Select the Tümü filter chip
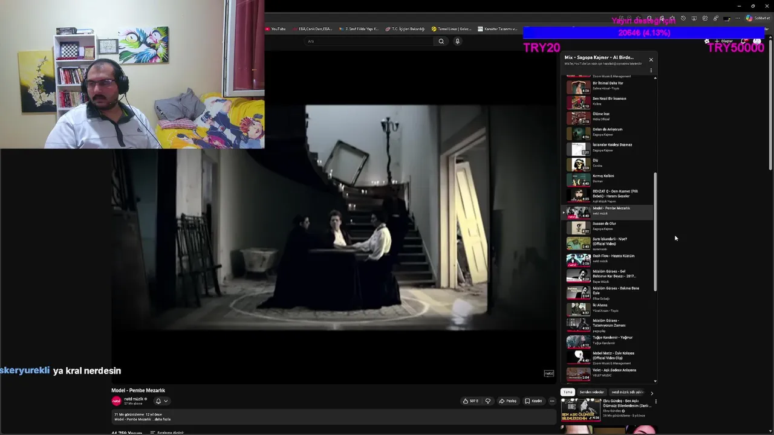This screenshot has width=774, height=435. click(x=568, y=392)
